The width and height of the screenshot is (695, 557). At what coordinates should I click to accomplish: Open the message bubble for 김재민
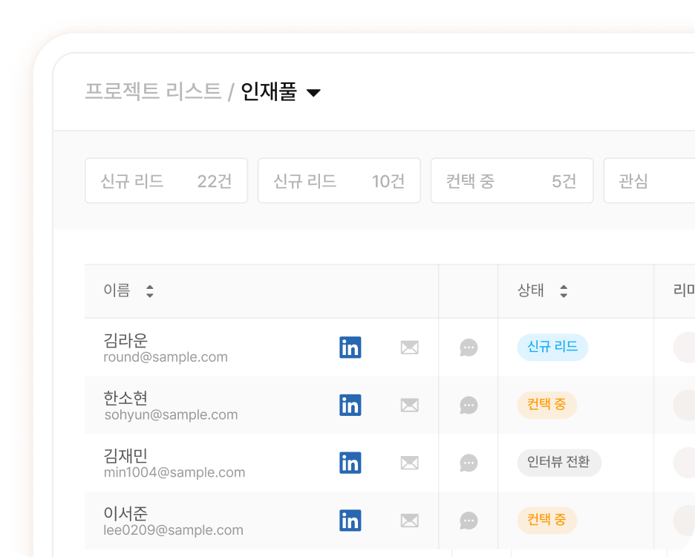click(x=469, y=463)
